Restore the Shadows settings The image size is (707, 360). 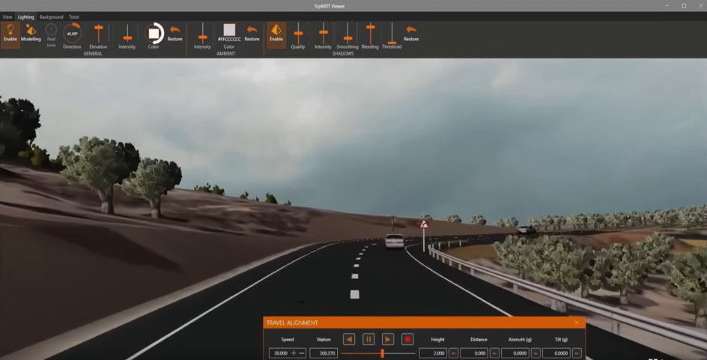[411, 34]
